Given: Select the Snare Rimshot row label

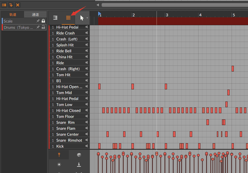Looking at the screenshot, I should click(69, 140).
